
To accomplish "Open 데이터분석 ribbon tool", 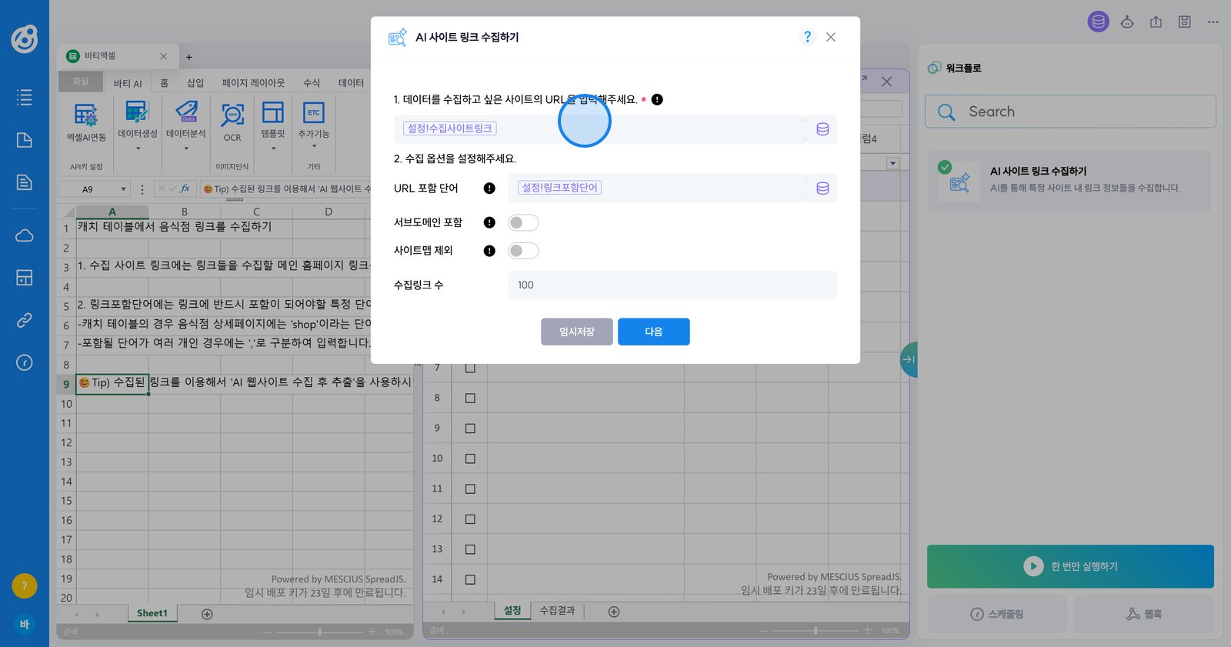I will point(186,119).
